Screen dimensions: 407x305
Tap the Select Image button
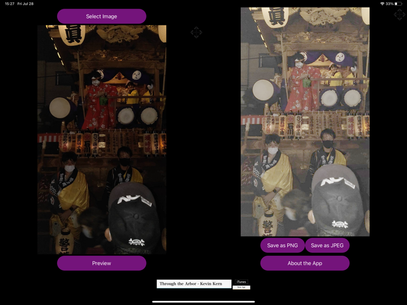102,16
